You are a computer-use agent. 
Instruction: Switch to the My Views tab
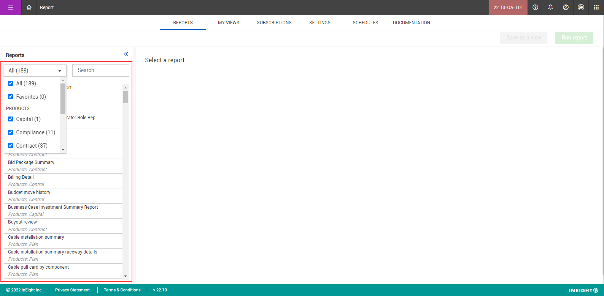tap(229, 23)
